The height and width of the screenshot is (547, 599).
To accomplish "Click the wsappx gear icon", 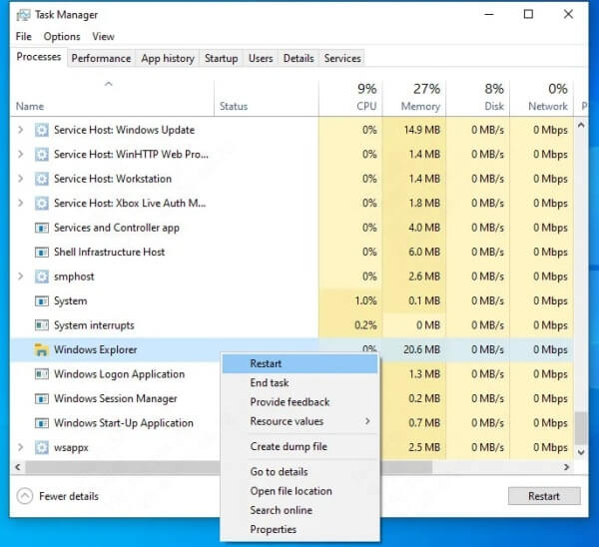I will (42, 448).
